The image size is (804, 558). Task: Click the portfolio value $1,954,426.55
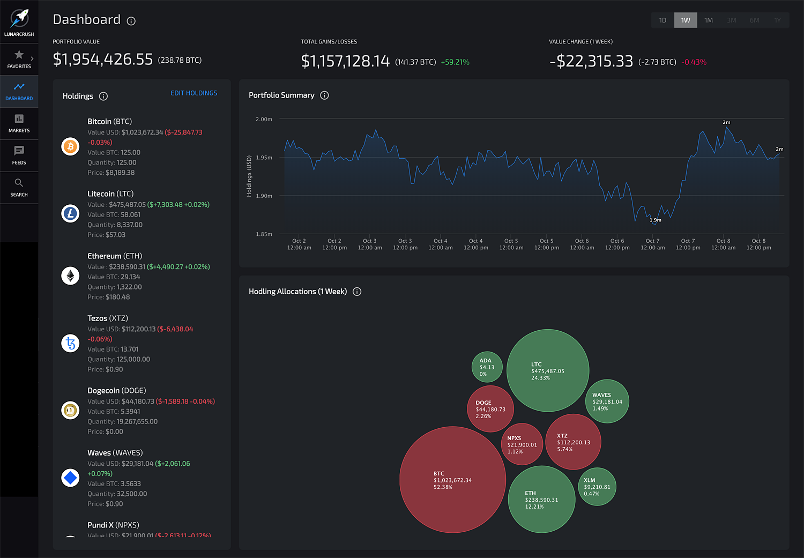(103, 59)
